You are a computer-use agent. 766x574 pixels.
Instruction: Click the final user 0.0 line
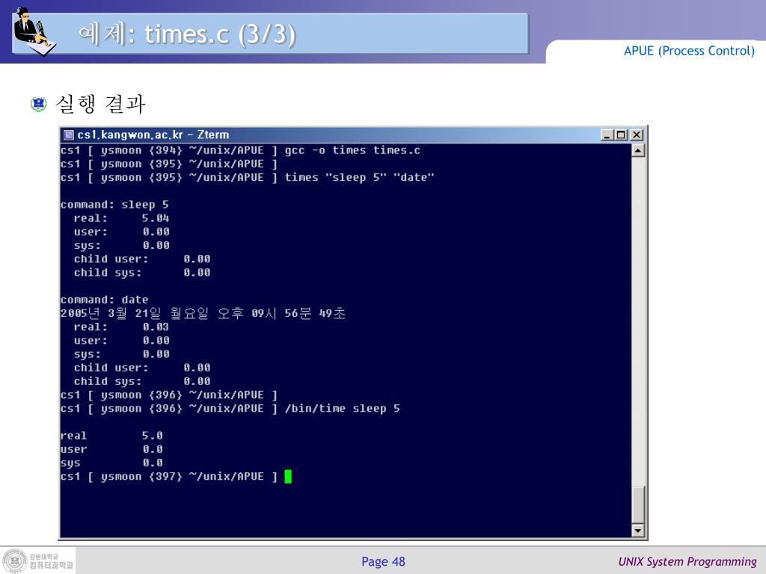click(111, 449)
